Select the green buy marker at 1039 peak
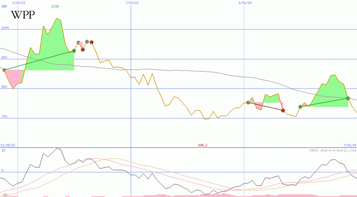357x197 pixels. tap(74, 51)
